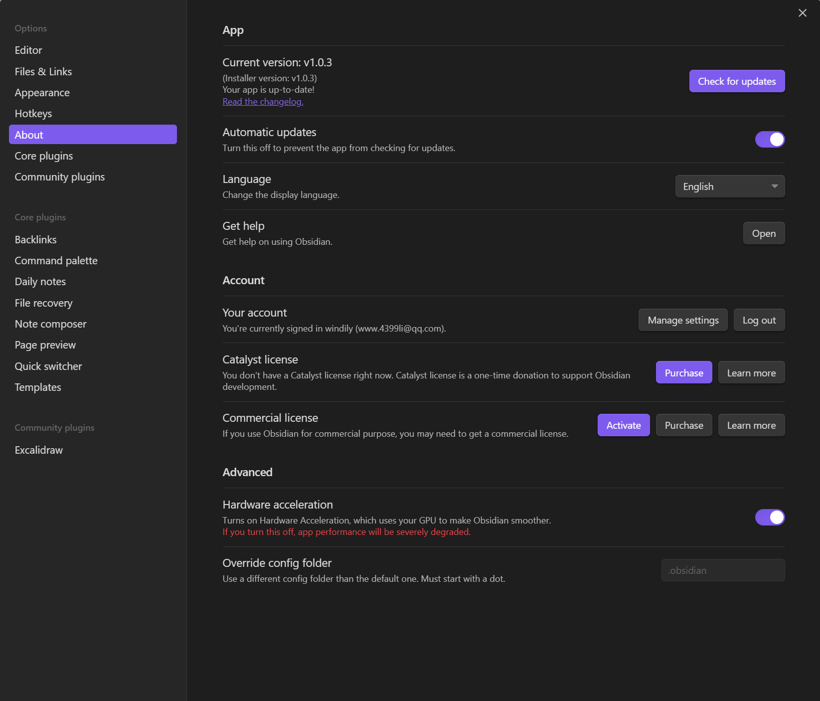This screenshot has width=820, height=701.
Task: Disable Hardware acceleration toggle
Action: tap(769, 518)
